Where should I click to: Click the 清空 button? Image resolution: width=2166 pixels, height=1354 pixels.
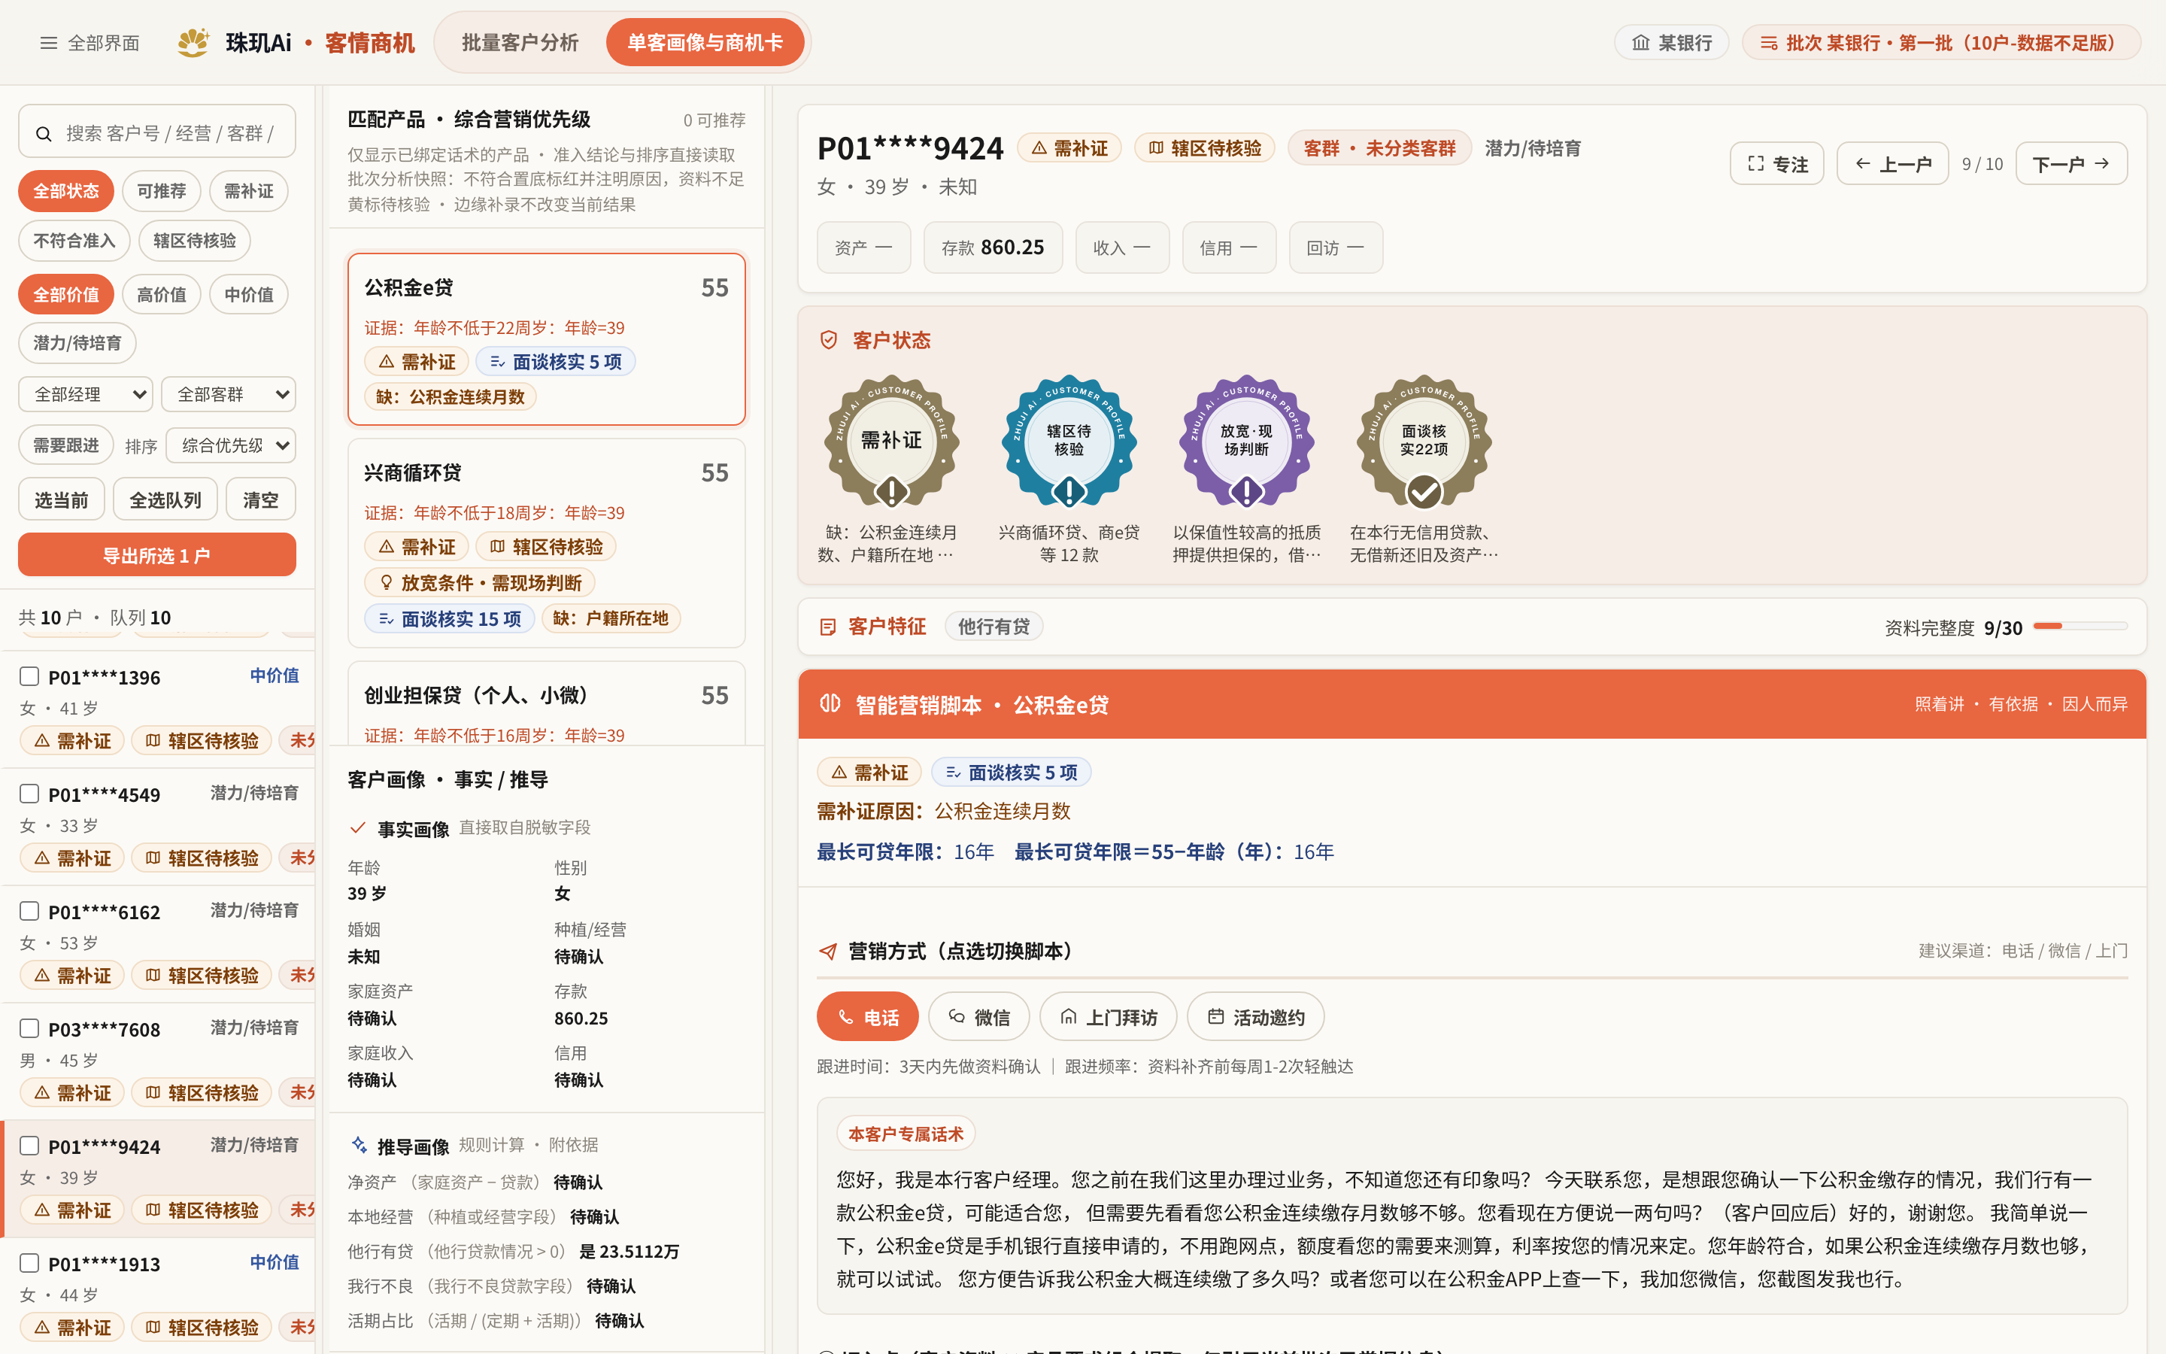point(260,499)
